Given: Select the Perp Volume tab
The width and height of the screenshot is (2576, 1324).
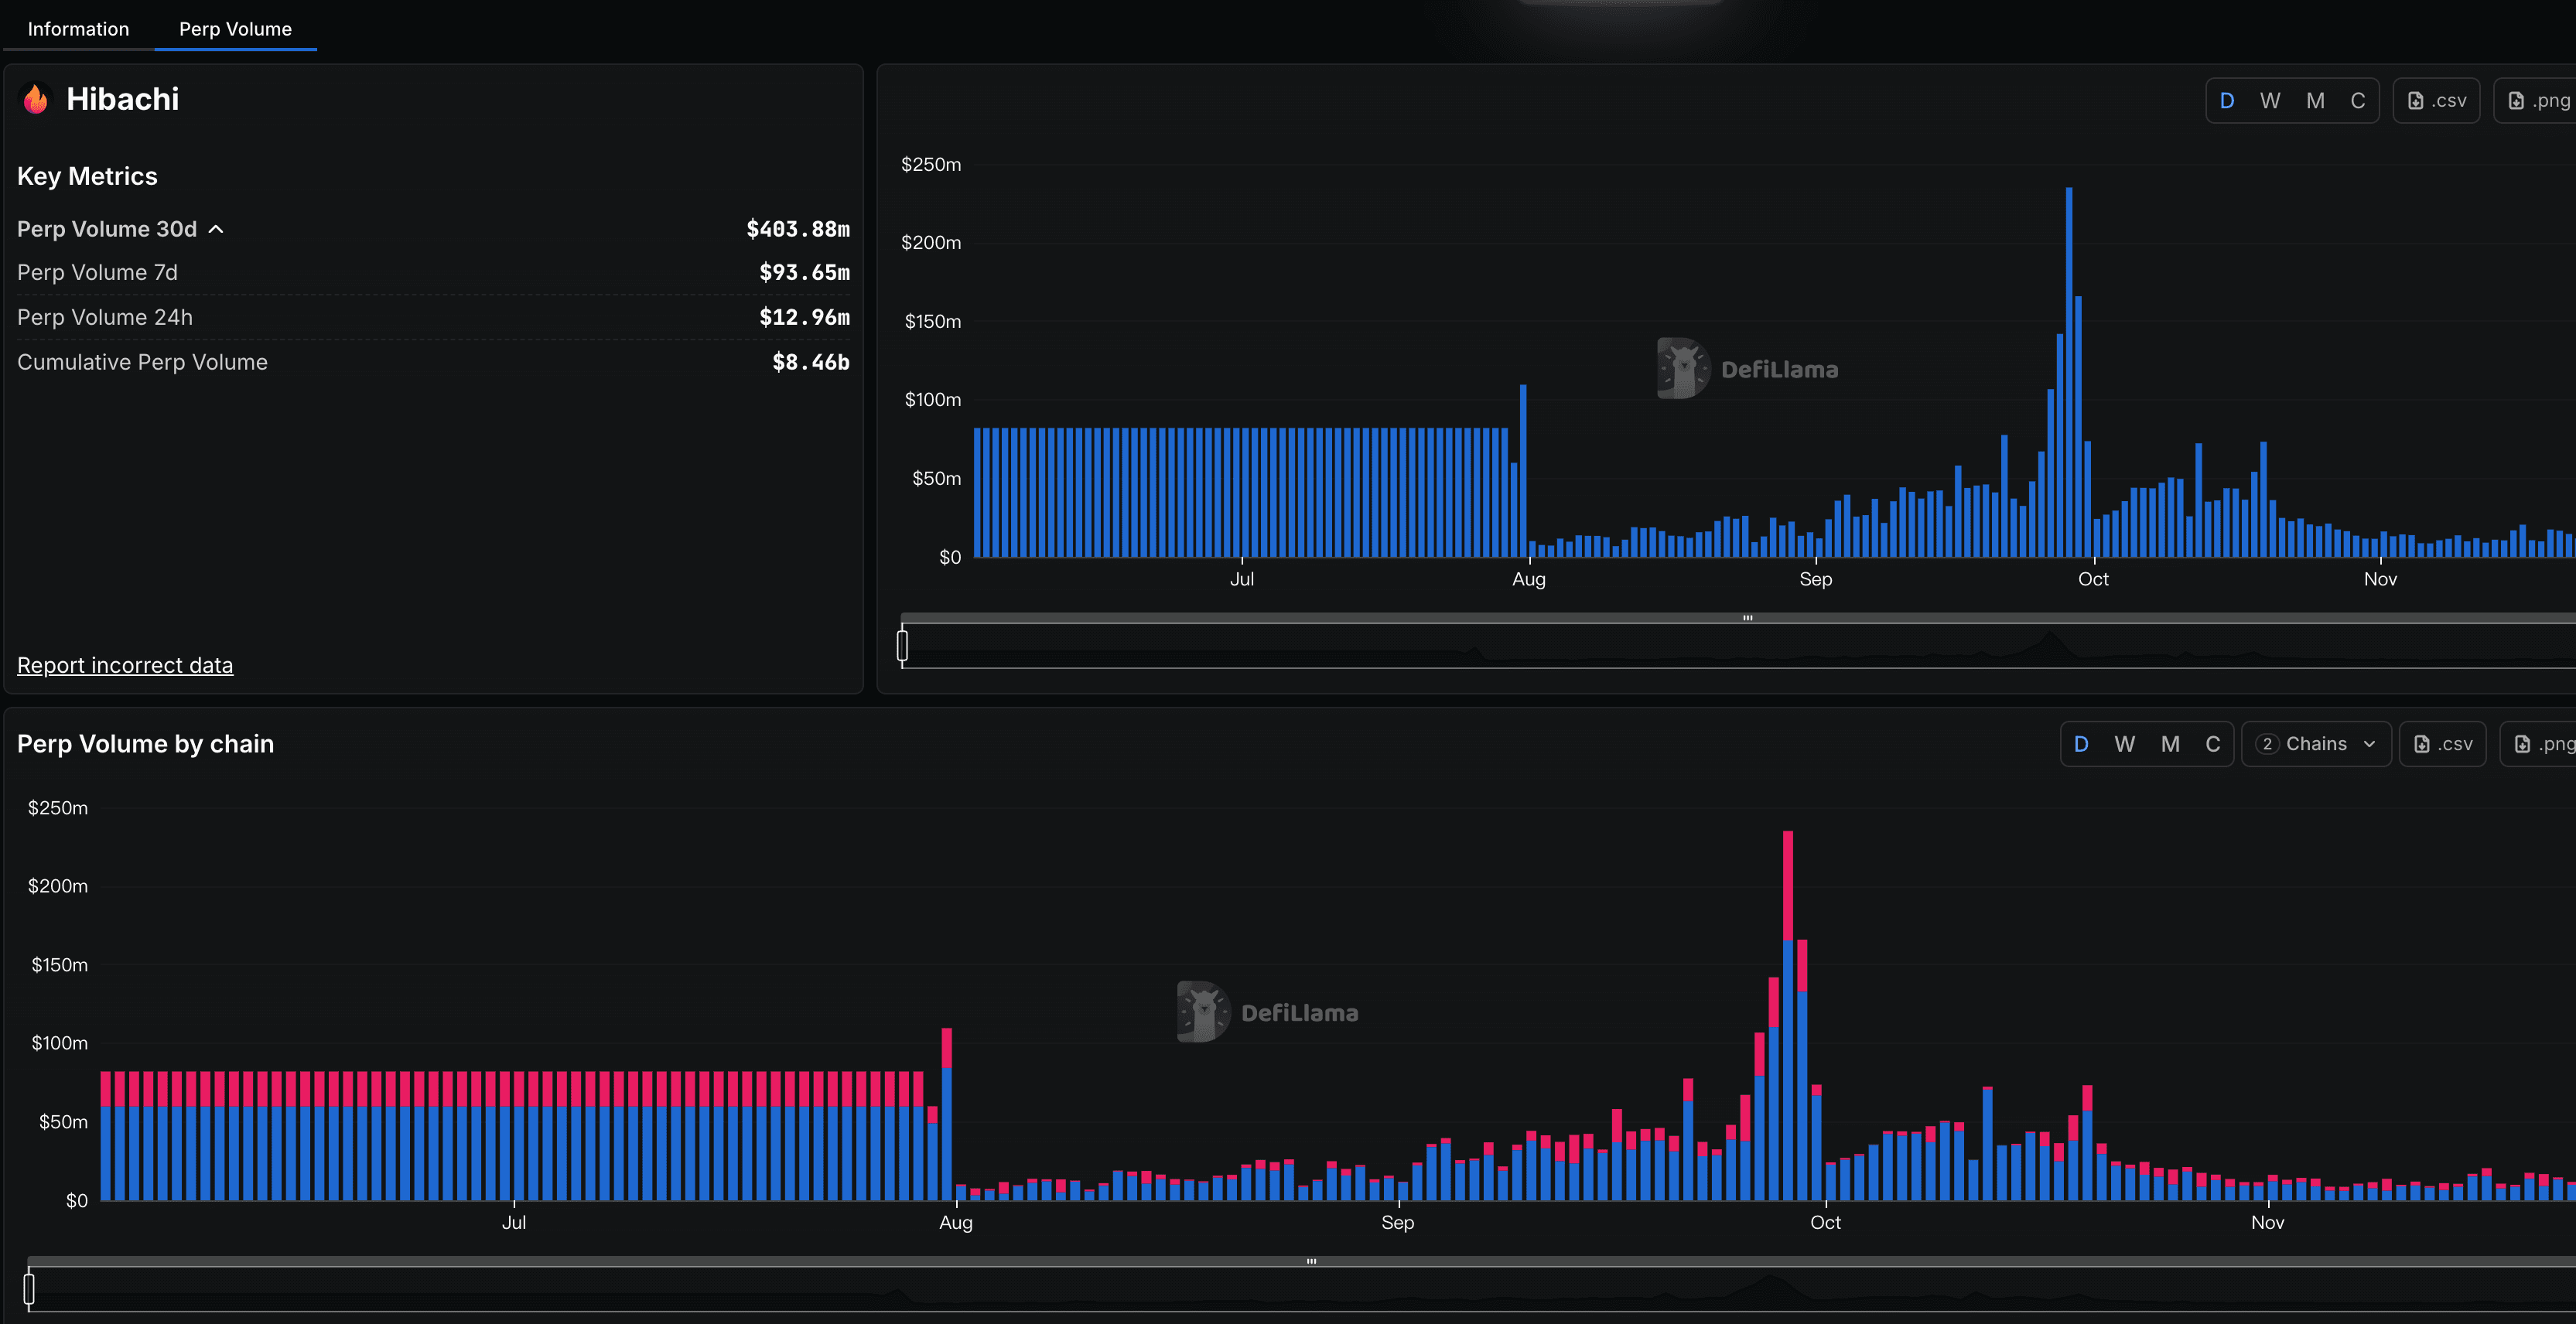Looking at the screenshot, I should [235, 29].
